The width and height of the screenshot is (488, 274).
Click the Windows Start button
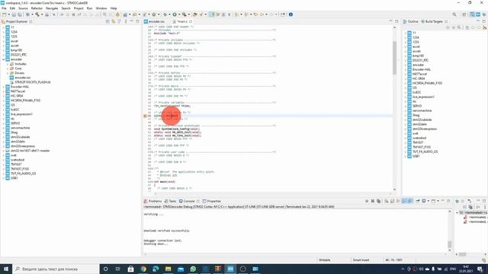[6, 269]
